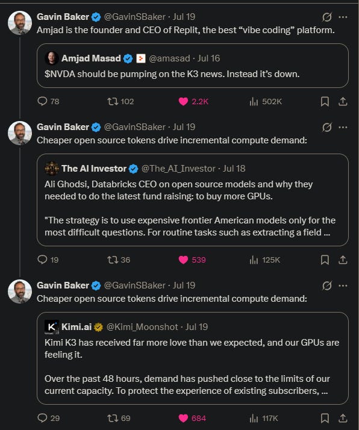This screenshot has width=359, height=430.
Task: Open Grok explain icon on first tweet
Action: [327, 17]
